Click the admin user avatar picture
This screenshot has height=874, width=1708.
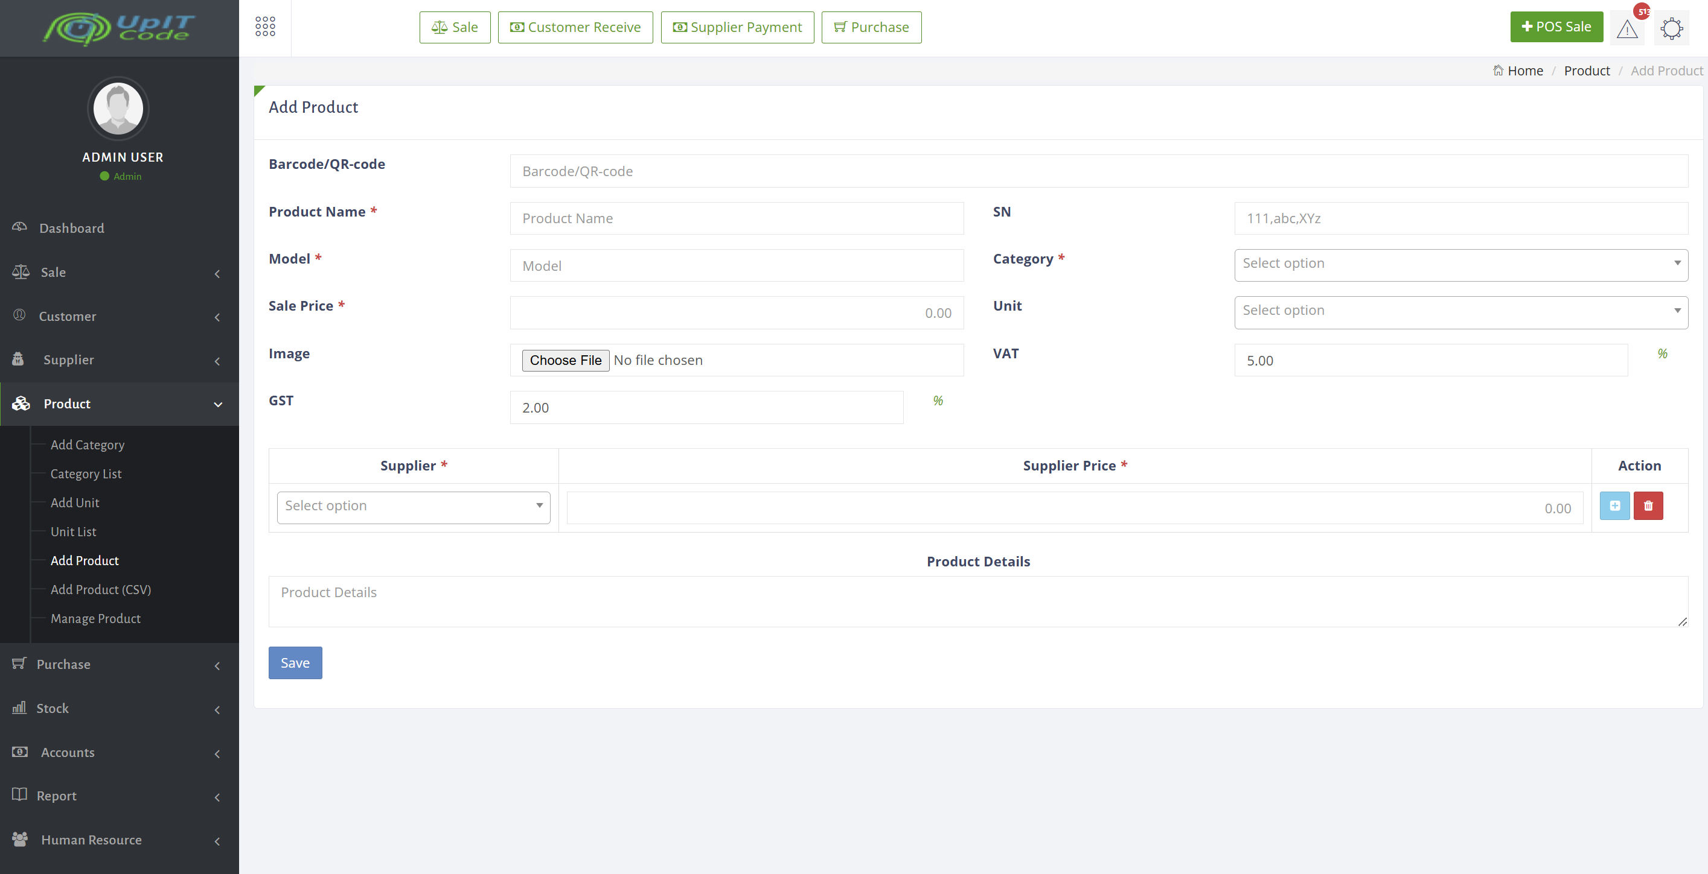point(118,108)
